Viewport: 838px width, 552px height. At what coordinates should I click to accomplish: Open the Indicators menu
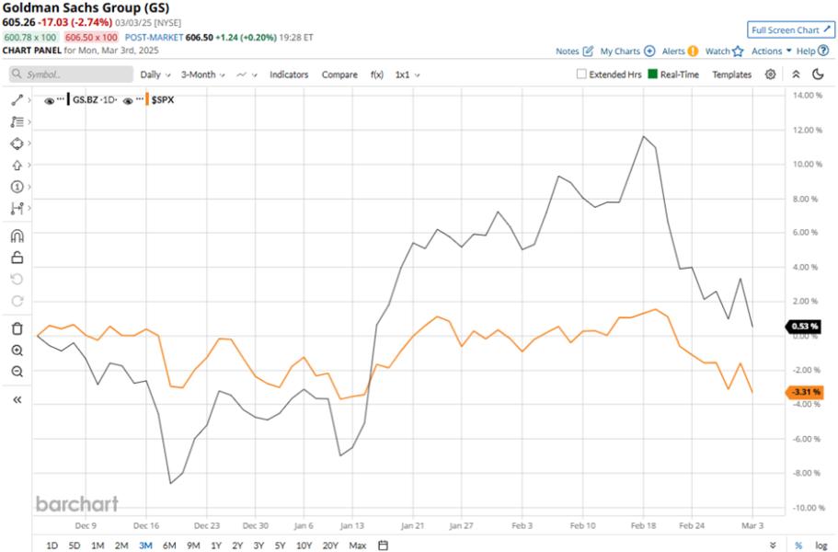point(289,75)
